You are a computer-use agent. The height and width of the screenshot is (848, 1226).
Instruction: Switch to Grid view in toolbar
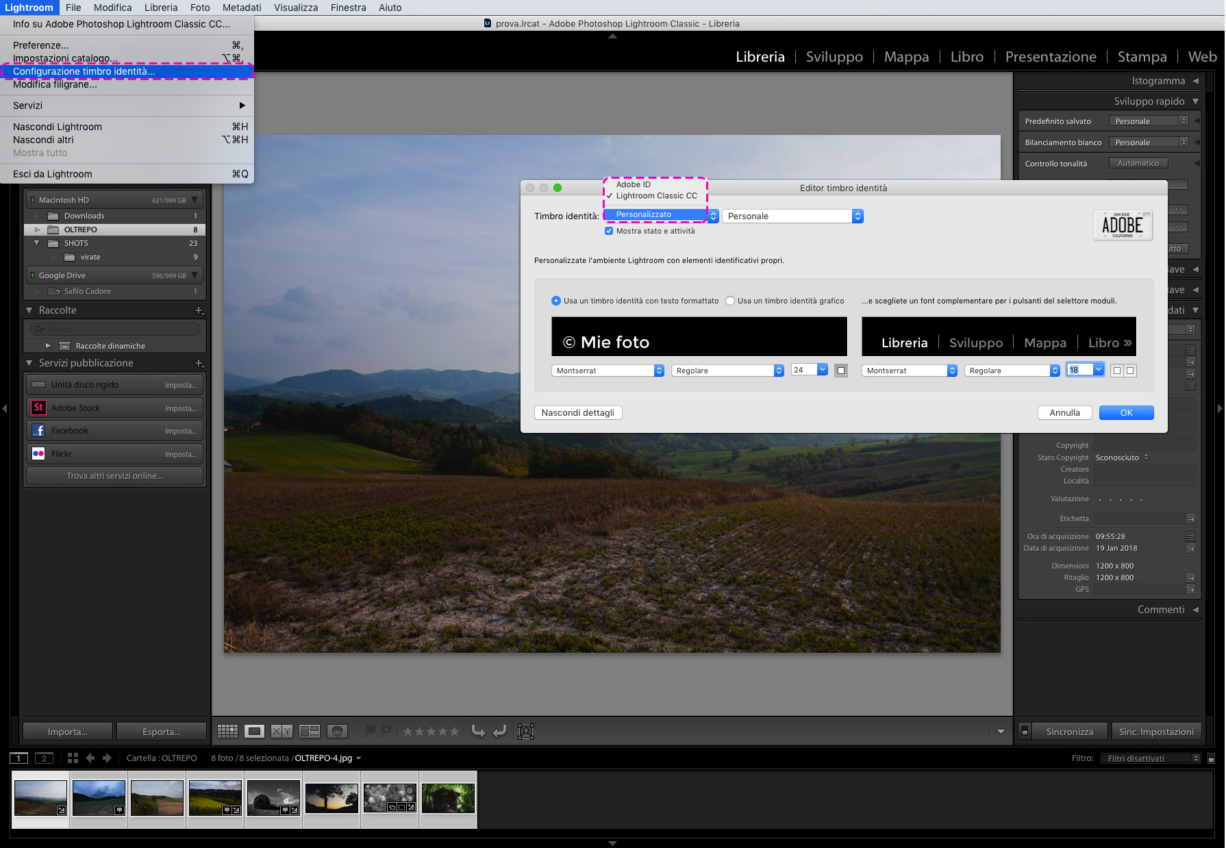[x=227, y=732]
